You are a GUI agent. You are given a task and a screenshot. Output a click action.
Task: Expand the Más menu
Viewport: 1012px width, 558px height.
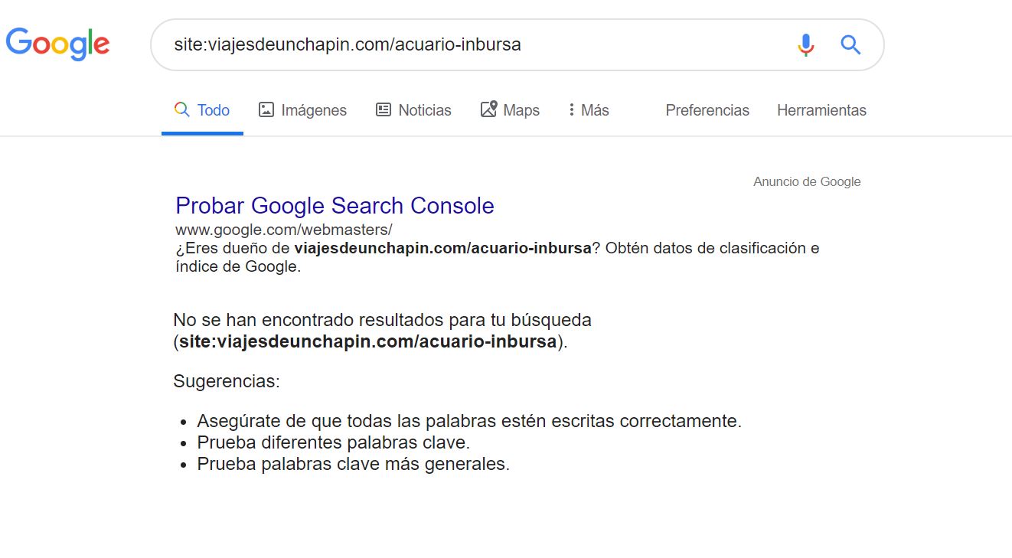[588, 110]
